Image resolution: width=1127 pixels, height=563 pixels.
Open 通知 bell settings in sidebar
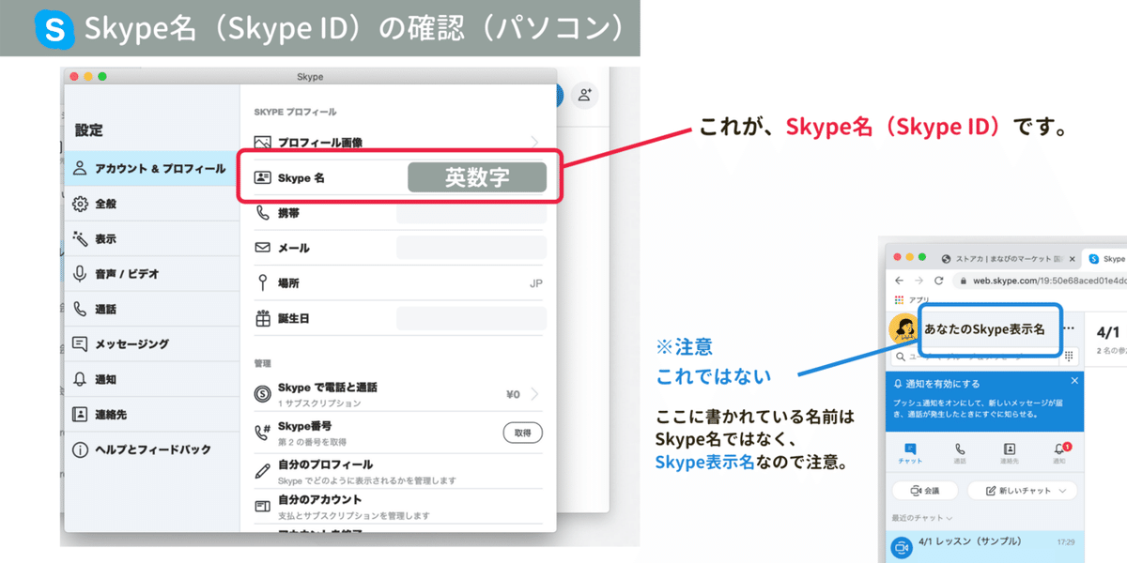click(151, 379)
